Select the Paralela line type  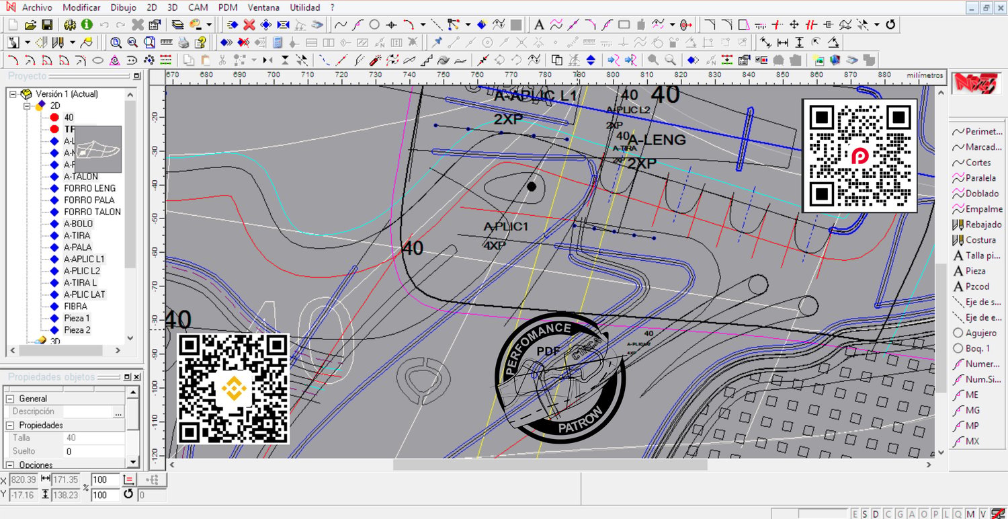pos(974,177)
